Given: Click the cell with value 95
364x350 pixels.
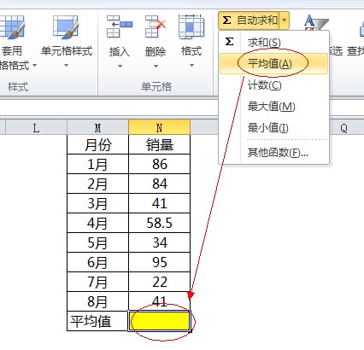Looking at the screenshot, I should 160,262.
